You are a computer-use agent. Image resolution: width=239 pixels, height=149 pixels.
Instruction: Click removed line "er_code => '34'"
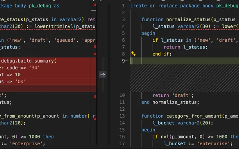pyautogui.click(x=20, y=68)
